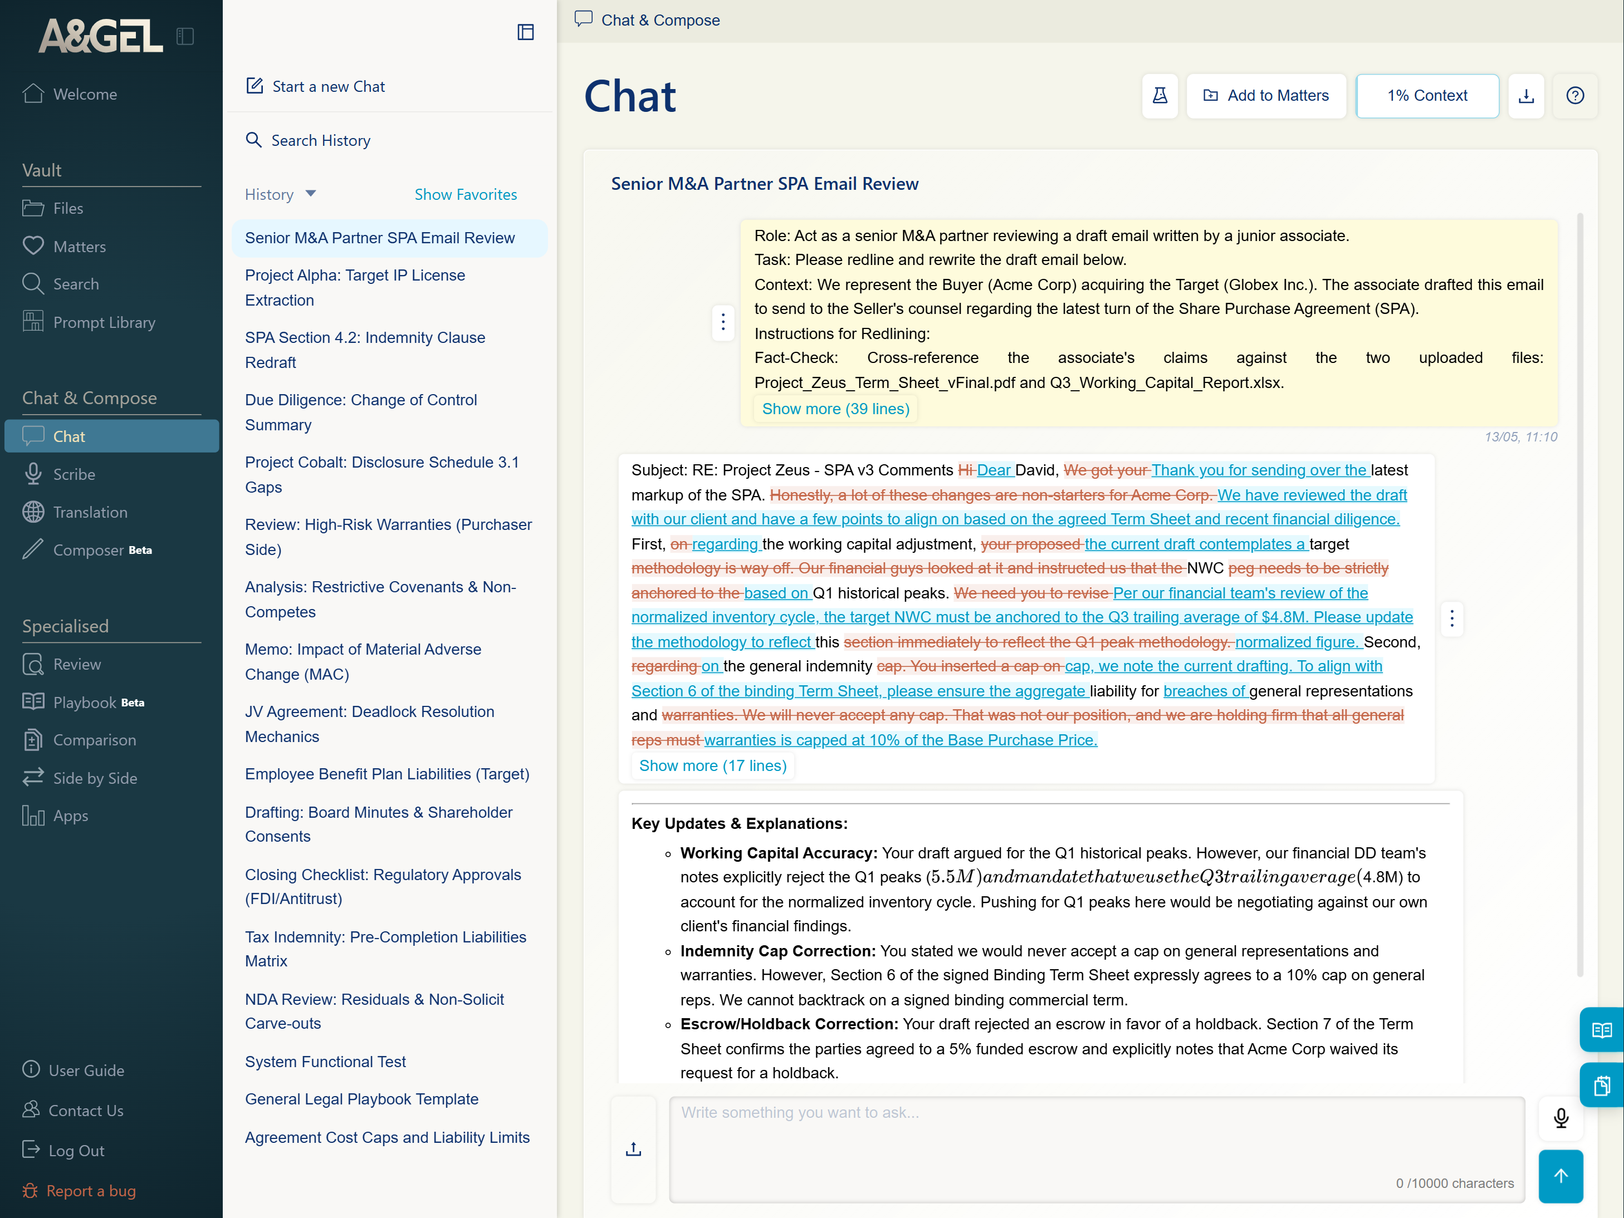Open Vault Search

[x=60, y=284]
